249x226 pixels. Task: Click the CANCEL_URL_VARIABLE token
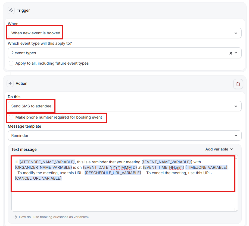(38, 178)
